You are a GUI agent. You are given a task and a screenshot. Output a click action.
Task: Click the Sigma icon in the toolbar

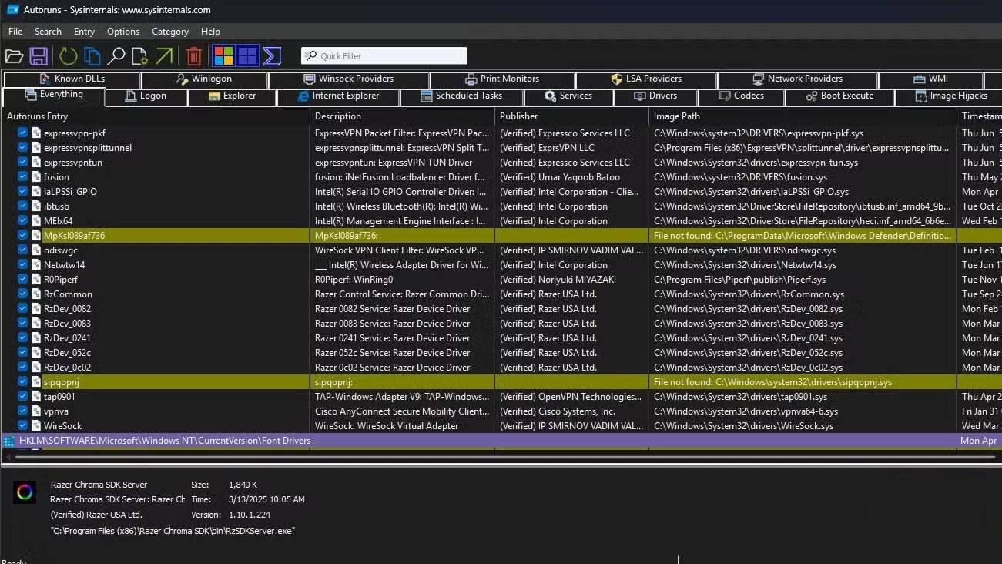pyautogui.click(x=271, y=56)
